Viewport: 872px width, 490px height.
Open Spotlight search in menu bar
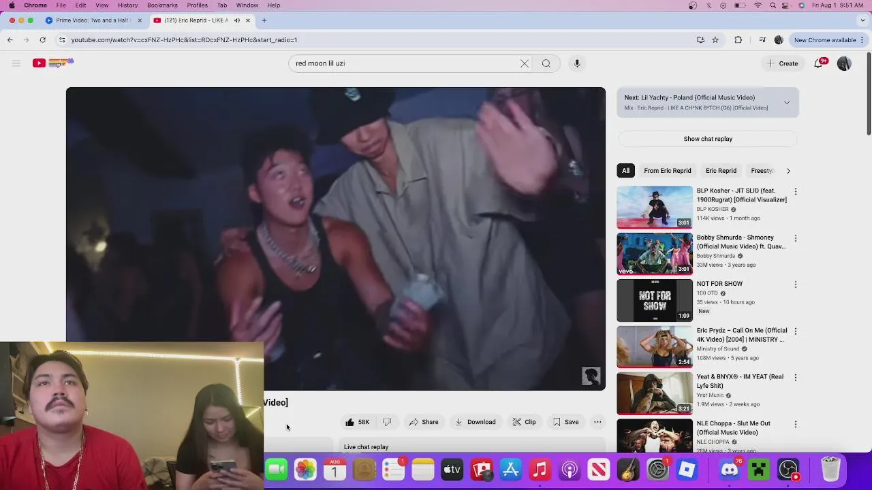(773, 5)
